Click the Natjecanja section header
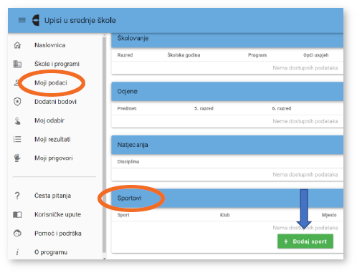 (x=227, y=145)
